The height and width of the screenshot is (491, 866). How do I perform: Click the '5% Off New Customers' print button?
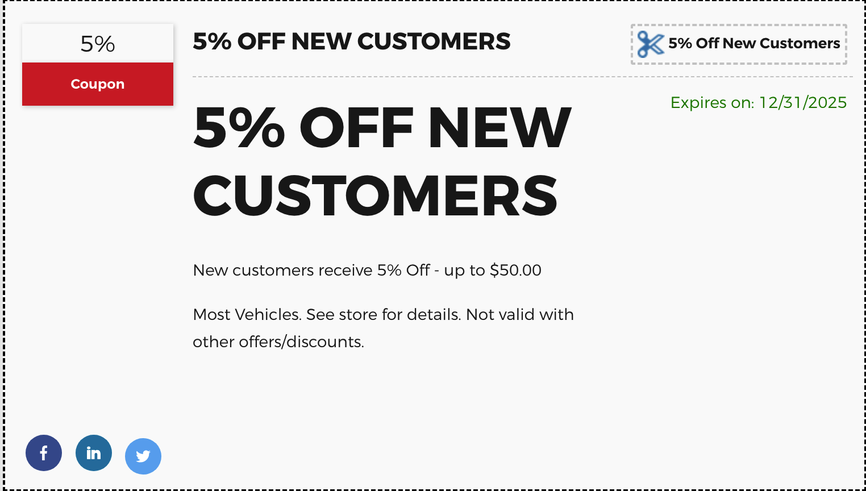(x=739, y=44)
